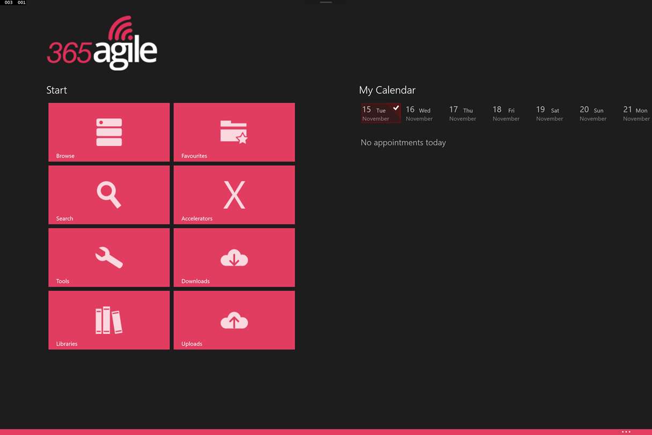Screen dimensions: 652x435
Task: Click the No appointments today message
Action: click(403, 142)
